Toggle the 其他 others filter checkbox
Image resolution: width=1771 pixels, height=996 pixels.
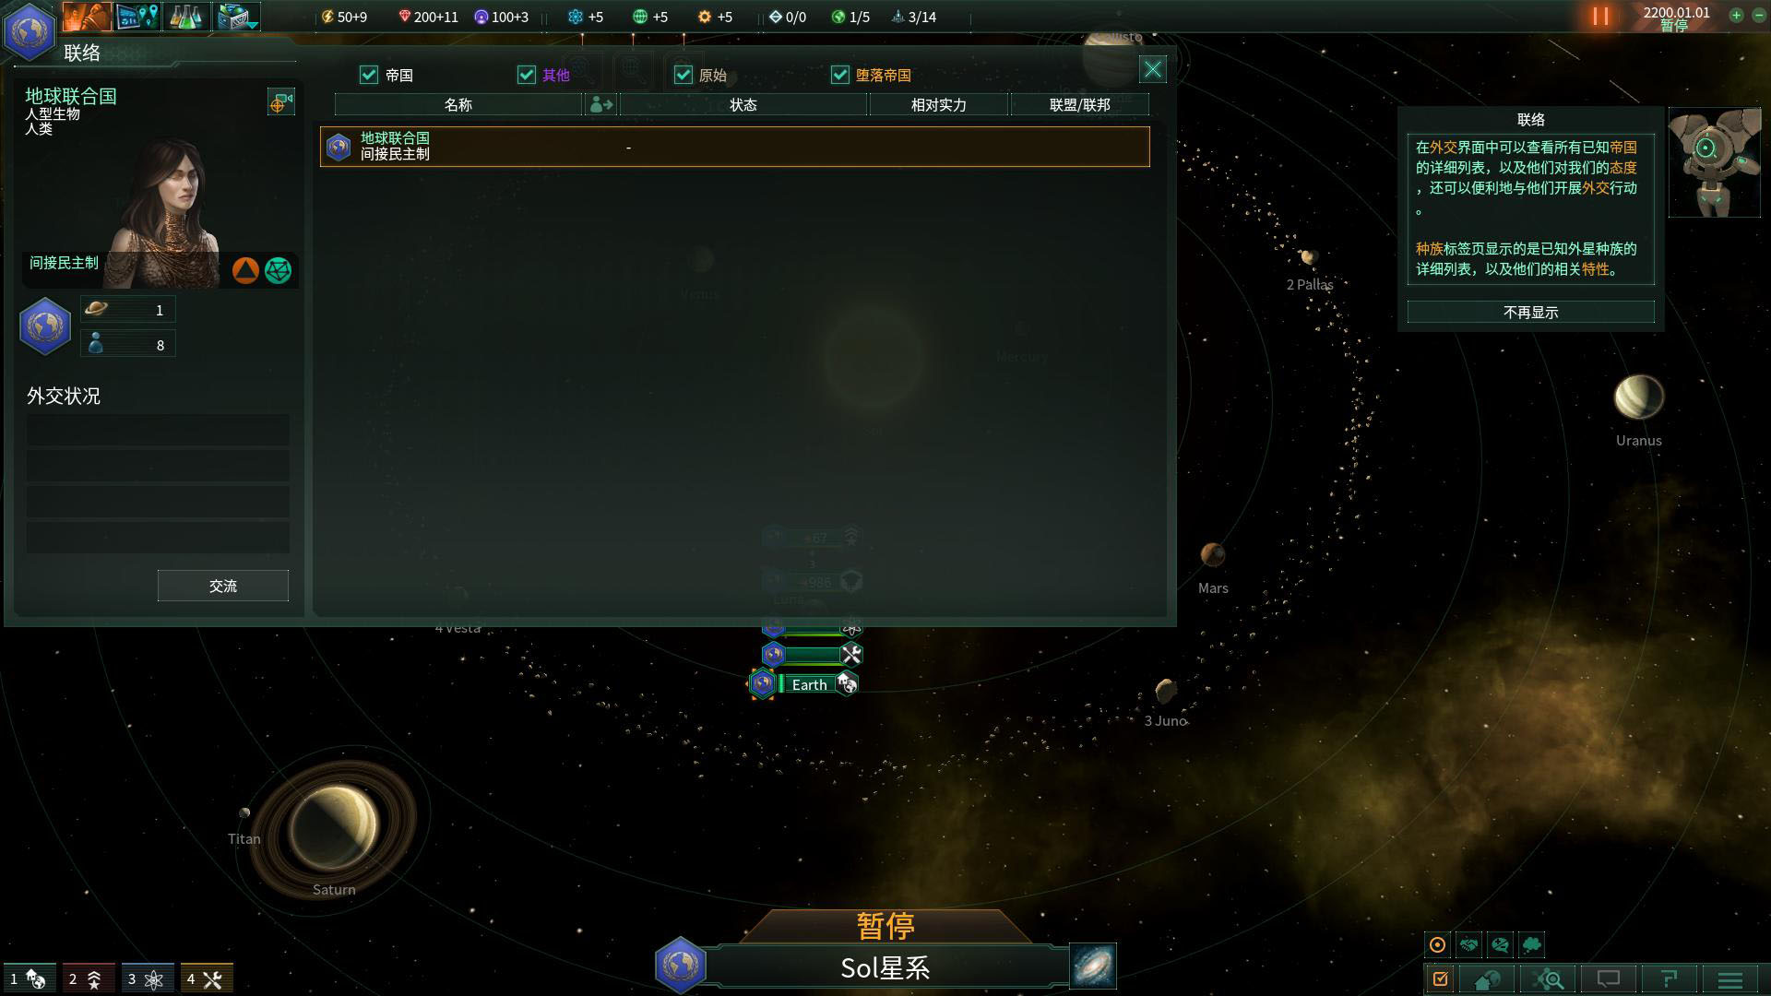click(x=526, y=76)
